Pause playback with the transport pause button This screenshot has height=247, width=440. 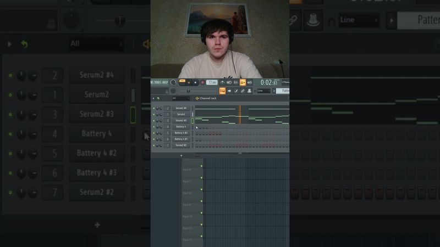tap(189, 82)
